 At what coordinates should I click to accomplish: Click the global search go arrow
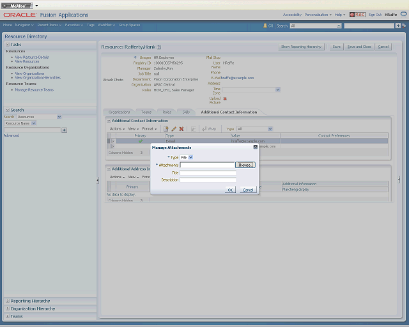point(397,26)
